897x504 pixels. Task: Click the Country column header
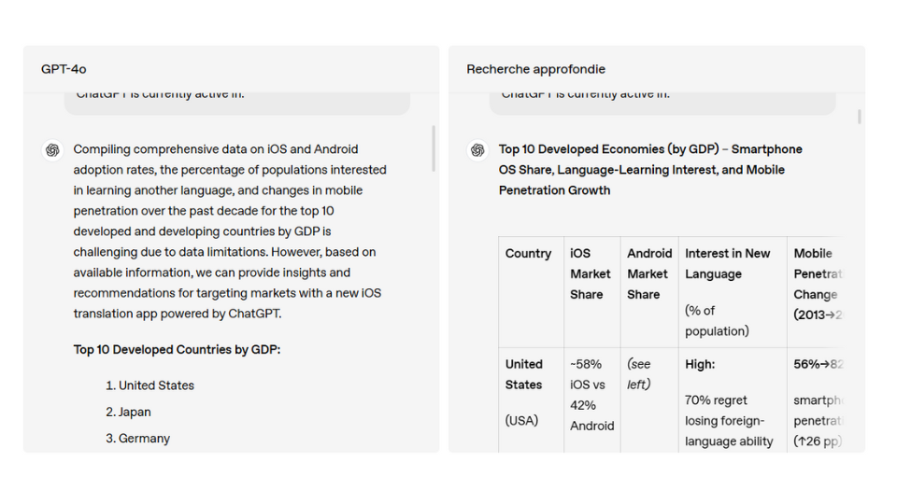tap(528, 254)
